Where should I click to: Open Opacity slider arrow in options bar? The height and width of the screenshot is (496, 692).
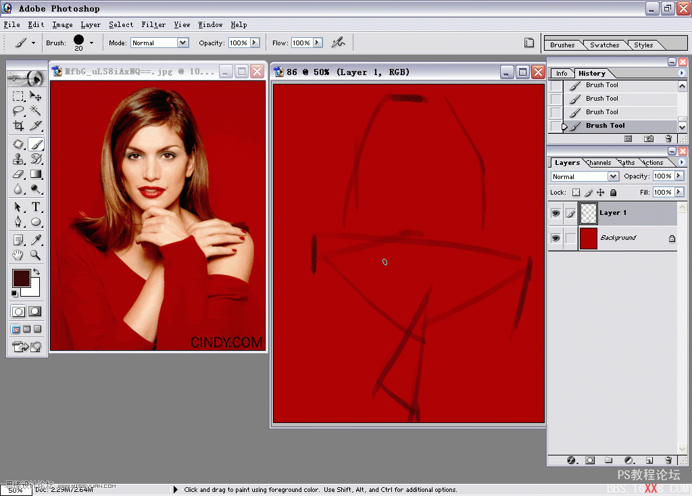[255, 43]
